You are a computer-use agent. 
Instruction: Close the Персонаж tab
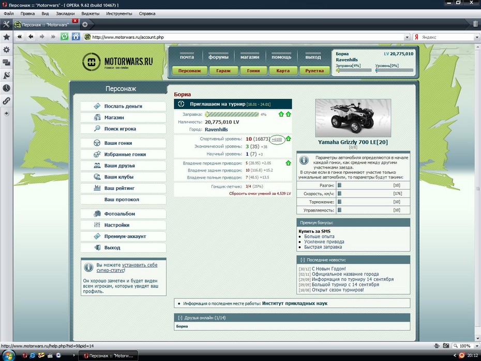[75, 21]
